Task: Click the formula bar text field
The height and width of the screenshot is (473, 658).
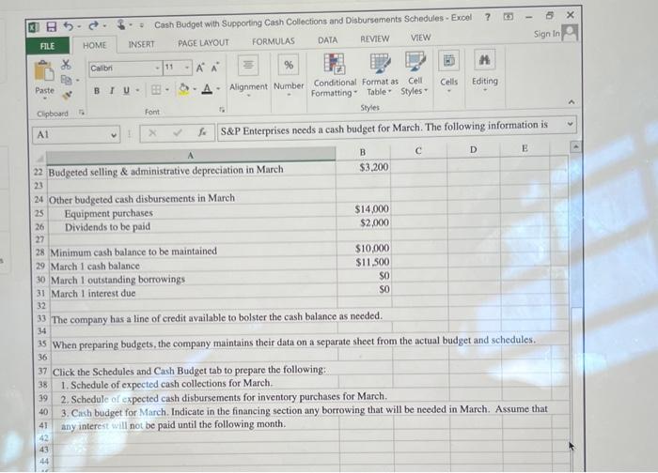Action: [397, 128]
